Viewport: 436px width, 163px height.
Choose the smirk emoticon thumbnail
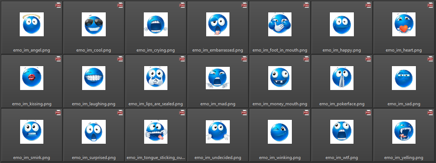tap(32, 132)
